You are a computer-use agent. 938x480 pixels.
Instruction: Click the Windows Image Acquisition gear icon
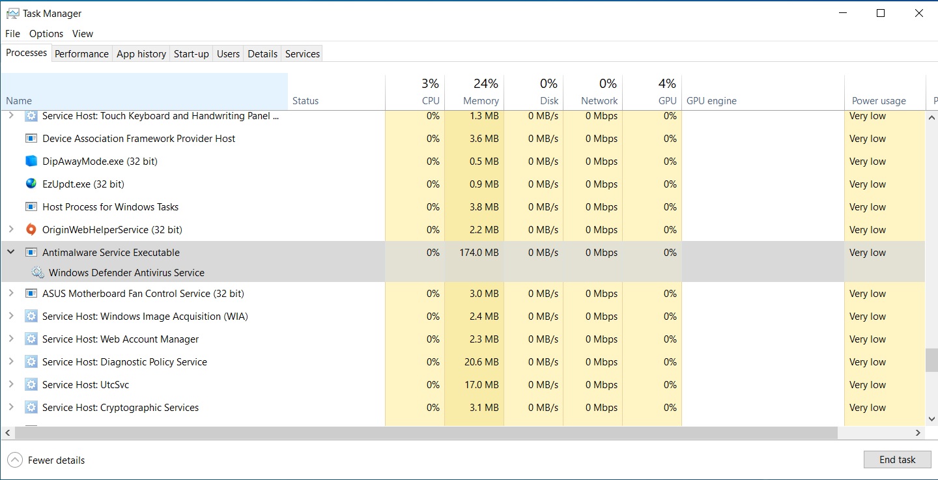[31, 317]
